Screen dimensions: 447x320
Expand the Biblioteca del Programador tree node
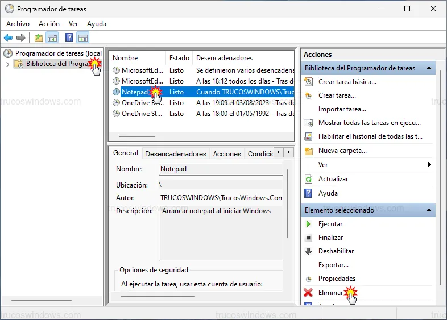coord(7,64)
